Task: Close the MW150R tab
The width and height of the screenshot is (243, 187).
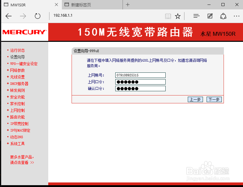Action: tap(56, 5)
